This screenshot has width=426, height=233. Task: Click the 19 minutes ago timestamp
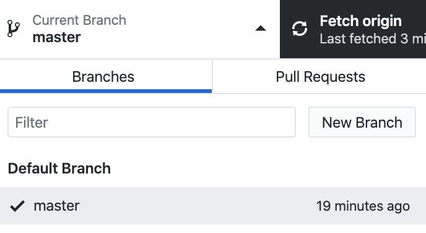point(363,206)
